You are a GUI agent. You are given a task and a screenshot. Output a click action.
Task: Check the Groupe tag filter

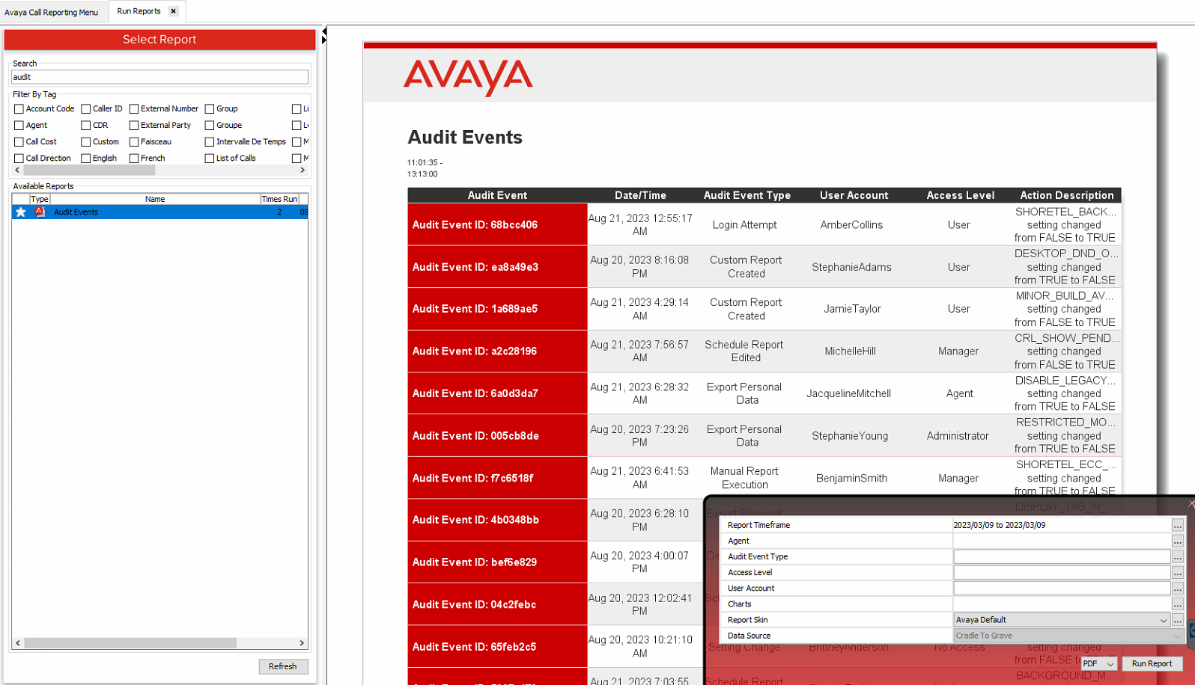tap(210, 126)
